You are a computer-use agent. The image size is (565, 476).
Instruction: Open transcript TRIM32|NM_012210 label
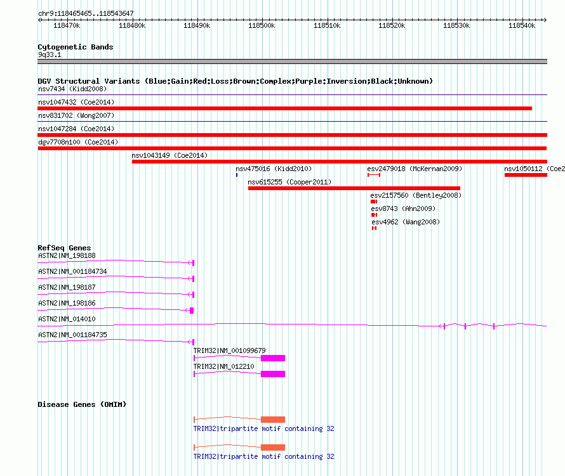tap(223, 366)
